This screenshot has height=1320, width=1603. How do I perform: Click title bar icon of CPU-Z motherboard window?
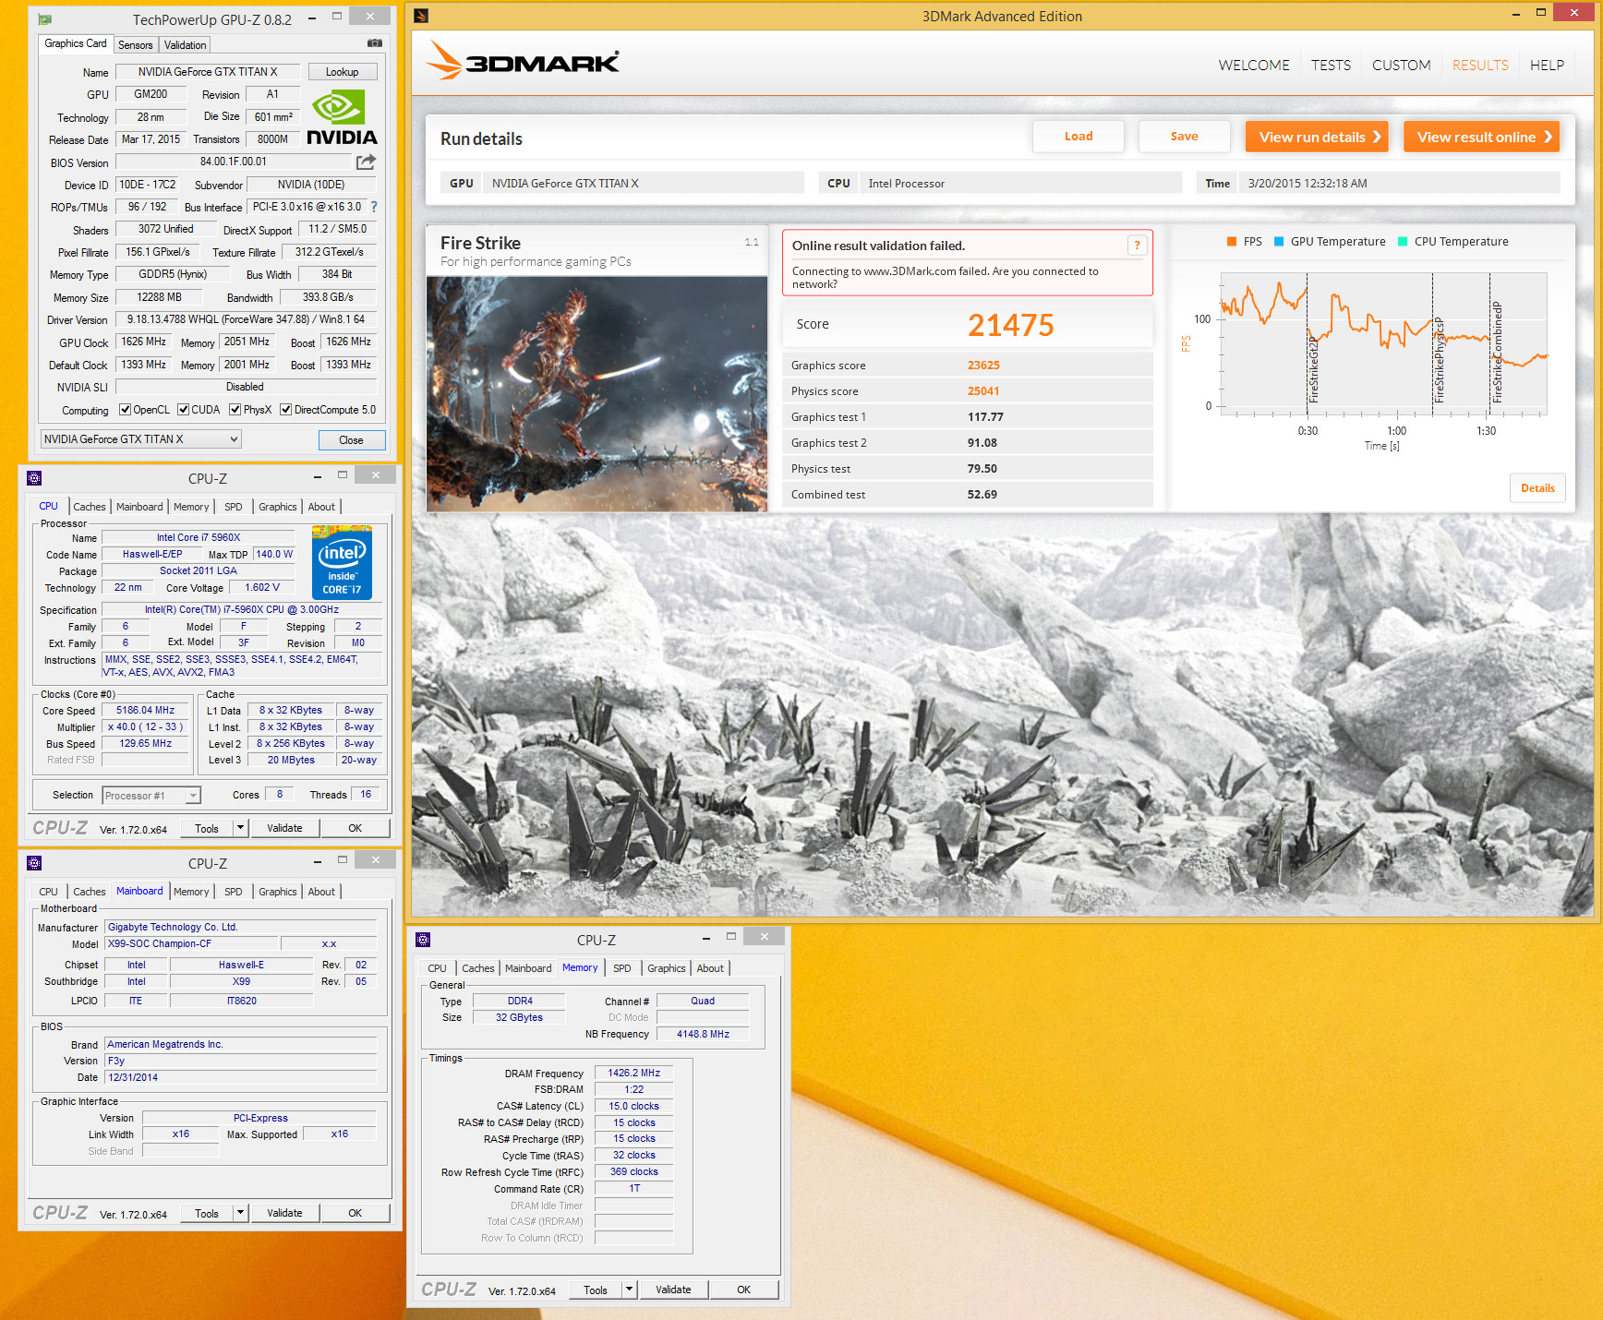tap(34, 863)
